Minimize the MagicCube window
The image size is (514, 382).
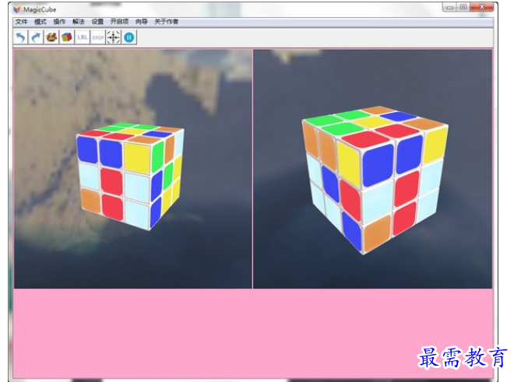coord(450,7)
